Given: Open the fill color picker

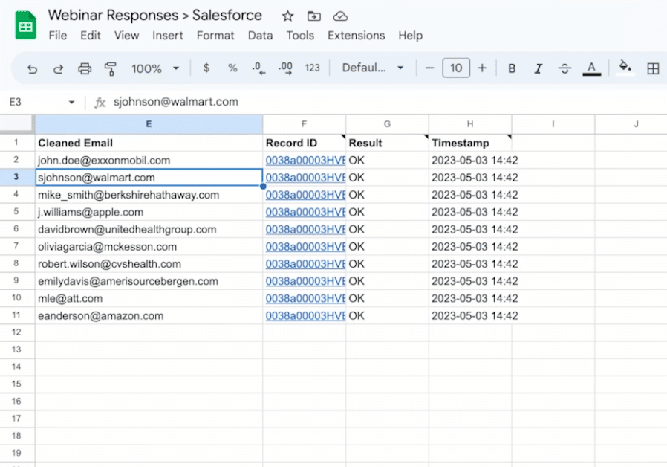Looking at the screenshot, I should coord(625,67).
